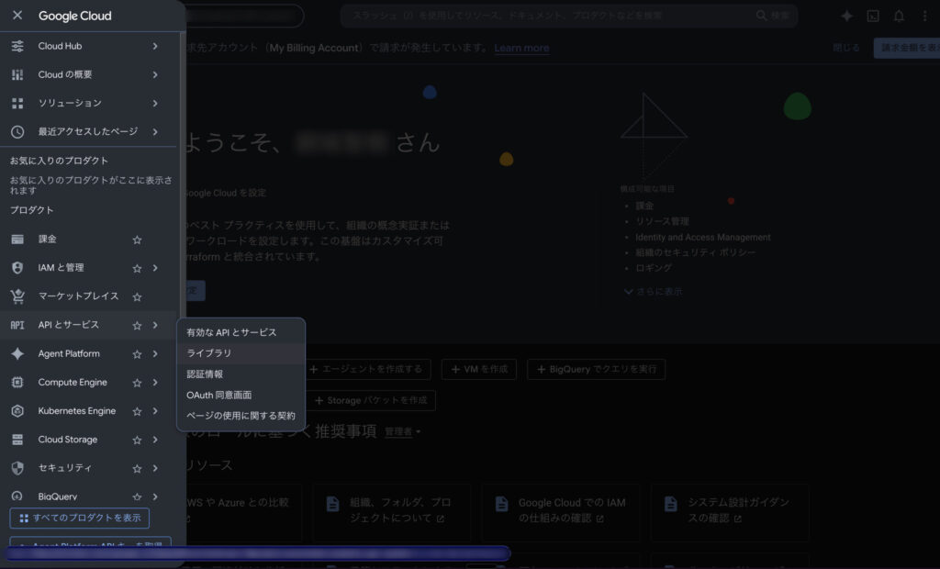
Task: Select 有効な API とサービス in submenu
Action: (241, 332)
